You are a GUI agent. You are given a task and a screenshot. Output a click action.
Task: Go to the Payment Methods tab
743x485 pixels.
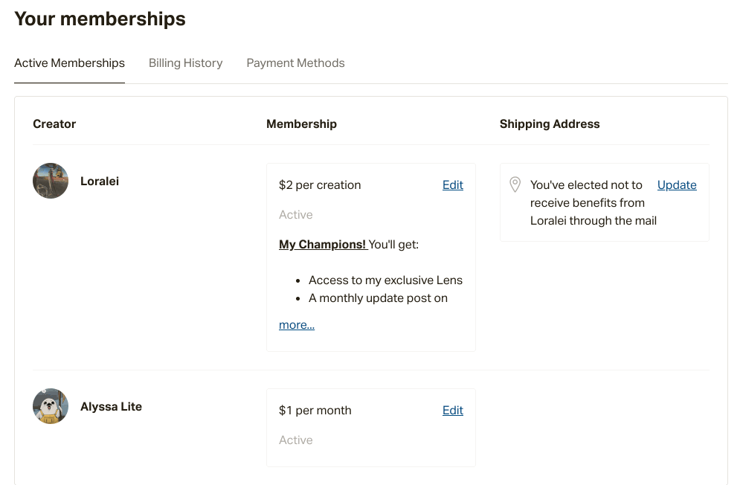coord(295,63)
